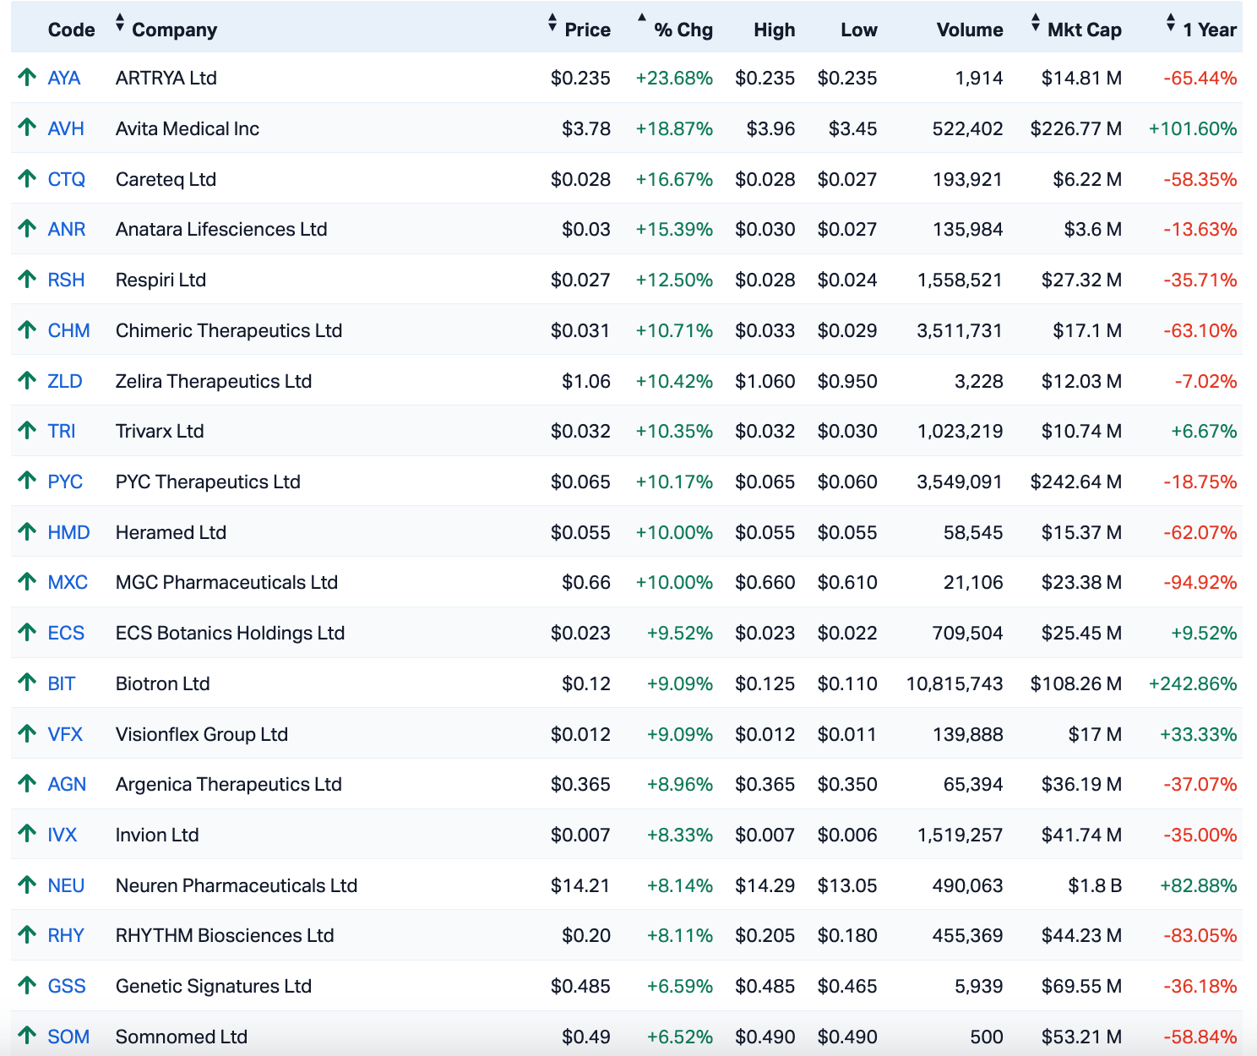Open the AVH stock code link
The width and height of the screenshot is (1257, 1056).
pos(66,128)
